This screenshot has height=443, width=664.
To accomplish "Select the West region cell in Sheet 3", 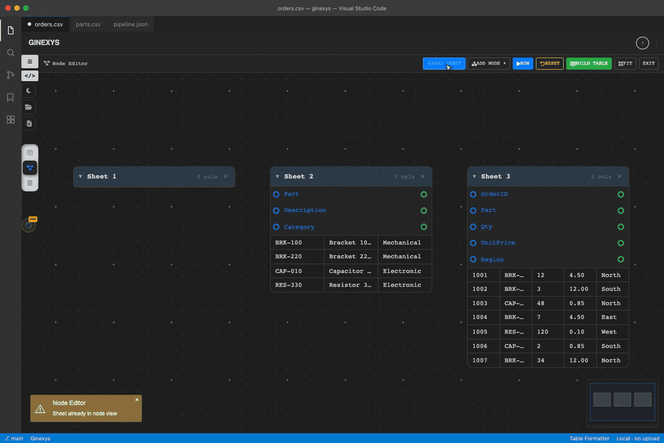I will (x=612, y=332).
